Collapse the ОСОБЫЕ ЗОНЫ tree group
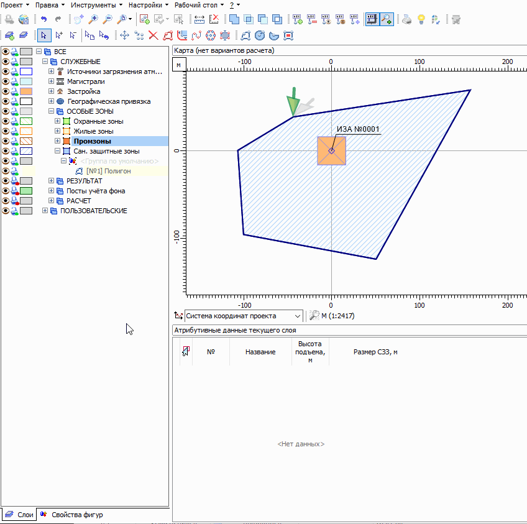 [52, 111]
